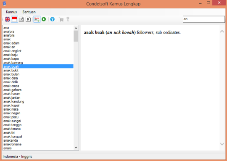Select 'anak bapa' entry
The height and width of the screenshot is (161, 227).
pos(38,59)
